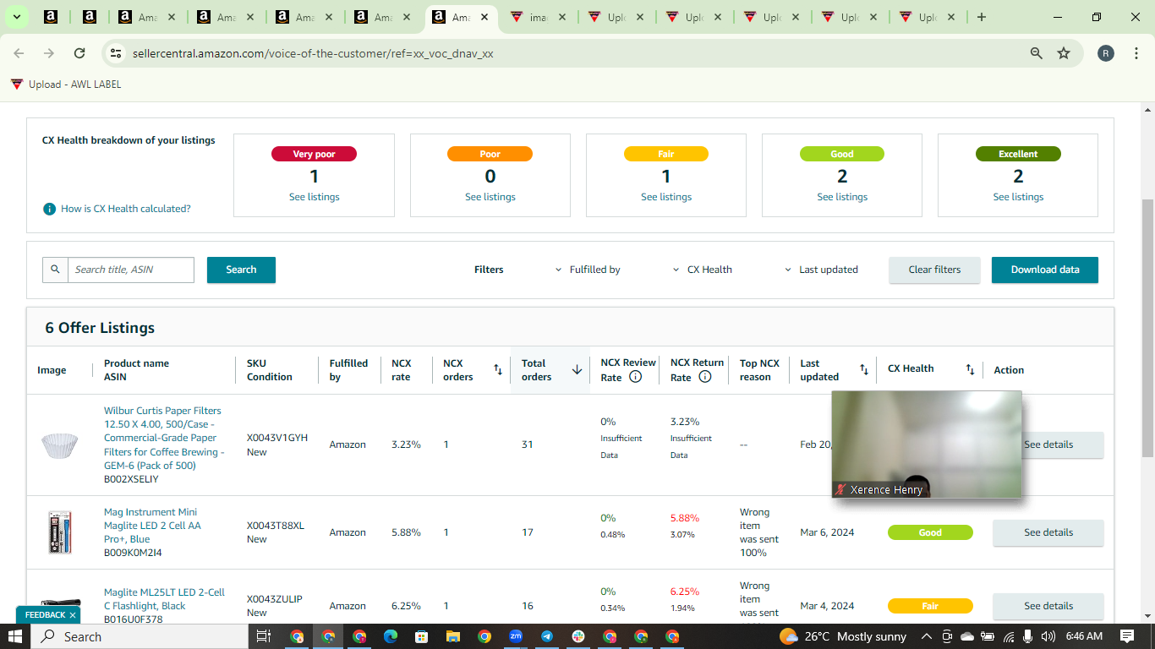
Task: Launch Microsoft Edge from the taskbar
Action: point(390,636)
